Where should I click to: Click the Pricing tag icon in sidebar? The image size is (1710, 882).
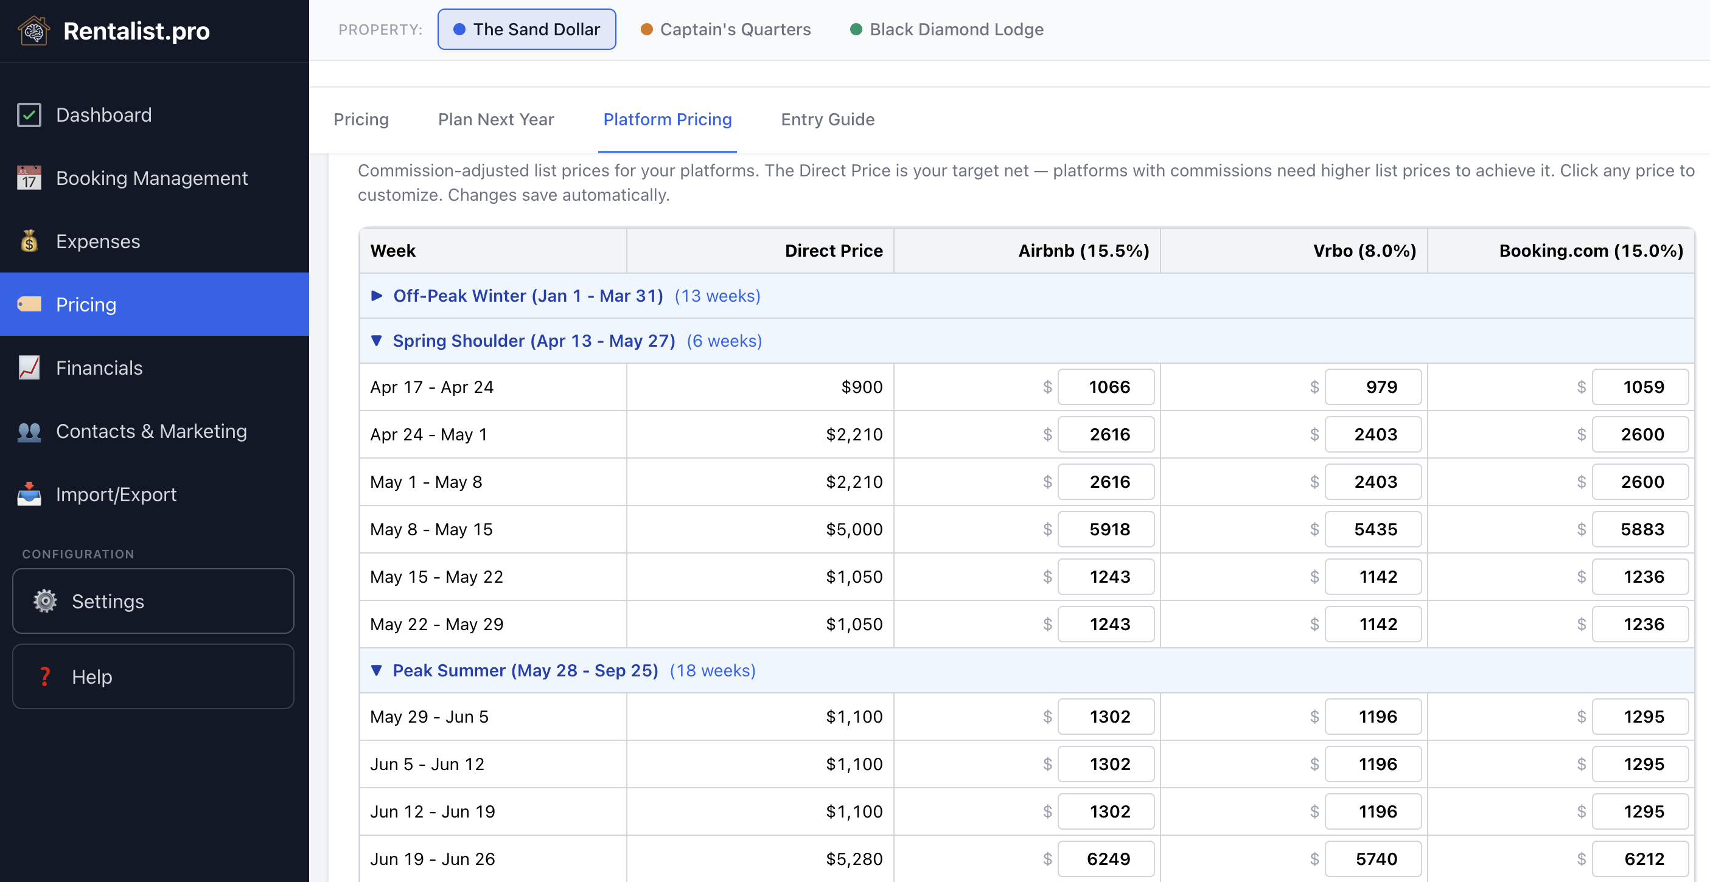click(29, 304)
